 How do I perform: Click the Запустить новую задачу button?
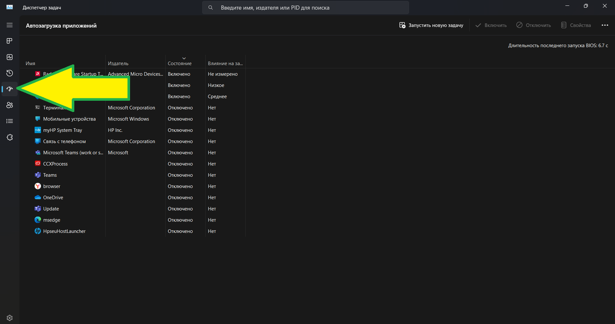click(431, 25)
